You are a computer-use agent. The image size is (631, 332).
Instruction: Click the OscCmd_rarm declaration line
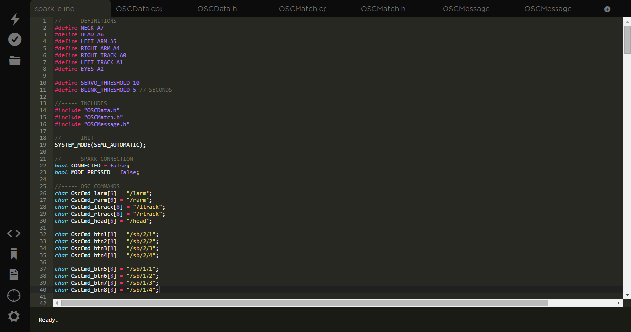[x=104, y=200]
